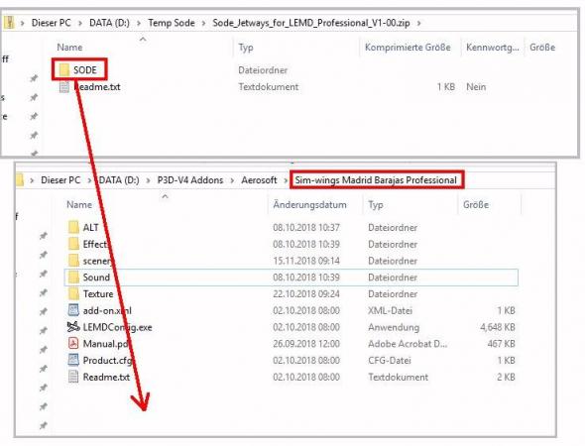The image size is (585, 446).
Task: Navigate to the P3D-V4 Addons breadcrumb
Action: (190, 180)
